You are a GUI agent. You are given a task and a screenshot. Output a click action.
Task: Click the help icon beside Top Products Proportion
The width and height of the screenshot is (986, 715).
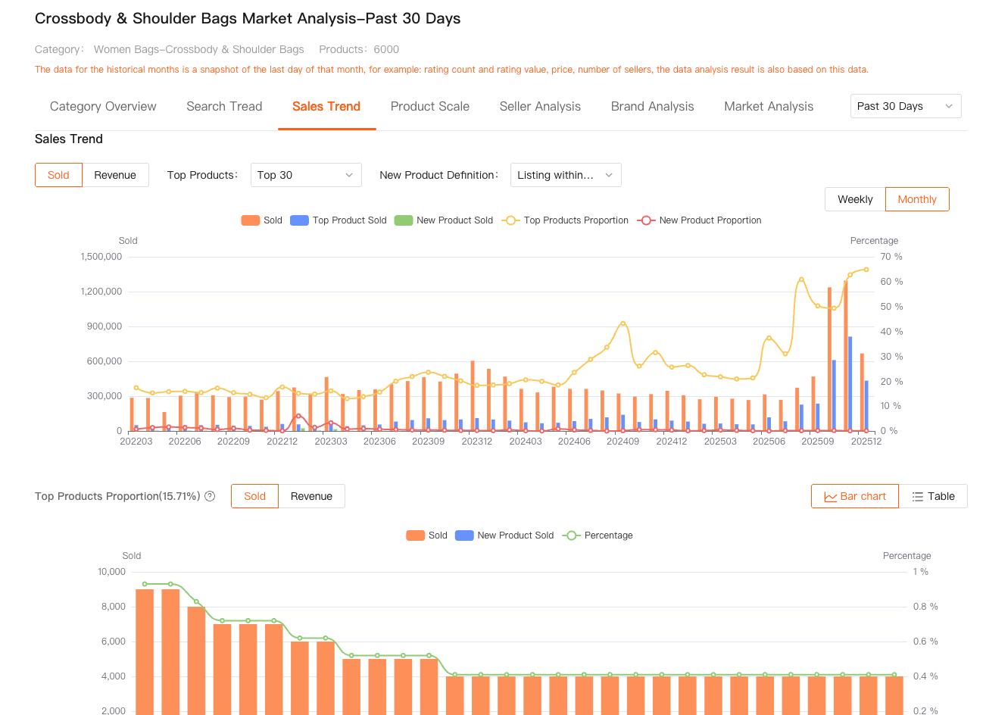coord(210,496)
